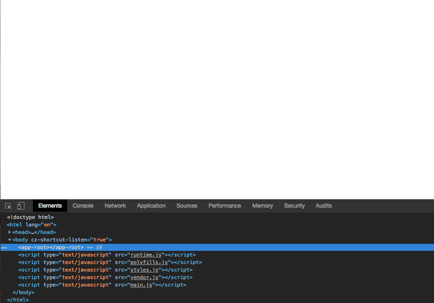Go to the Sources tab

tap(187, 206)
